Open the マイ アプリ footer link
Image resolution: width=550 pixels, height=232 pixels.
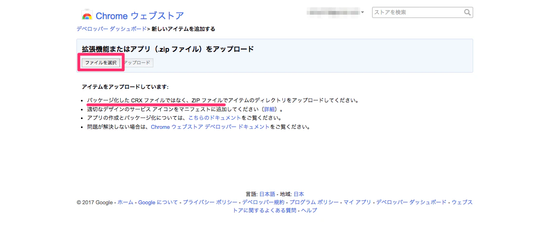pos(357,202)
